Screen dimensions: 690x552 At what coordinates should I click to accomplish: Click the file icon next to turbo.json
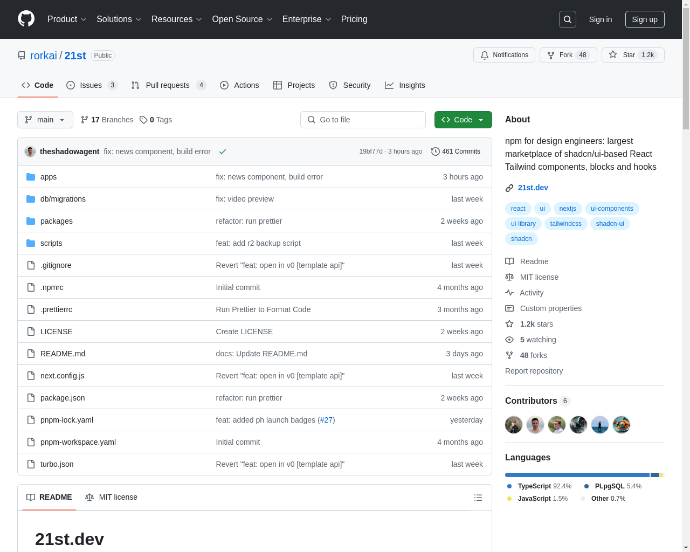tap(31, 464)
